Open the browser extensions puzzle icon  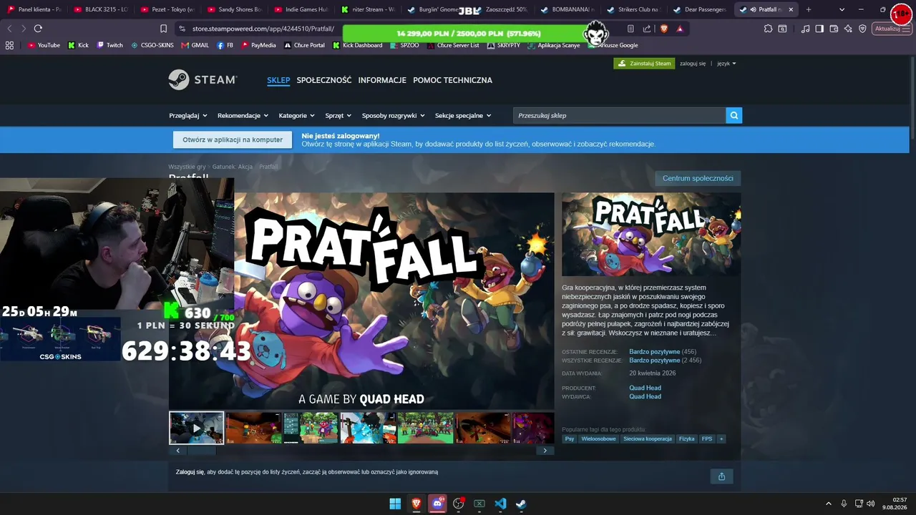[768, 29]
